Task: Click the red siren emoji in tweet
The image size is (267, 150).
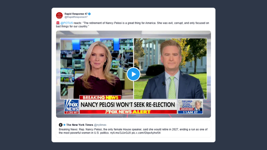Action: 58,23
